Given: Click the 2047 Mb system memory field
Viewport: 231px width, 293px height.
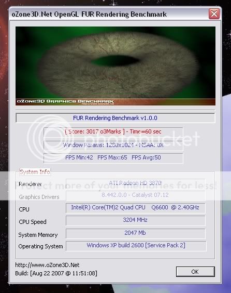Looking at the screenshot, I should click(135, 233).
